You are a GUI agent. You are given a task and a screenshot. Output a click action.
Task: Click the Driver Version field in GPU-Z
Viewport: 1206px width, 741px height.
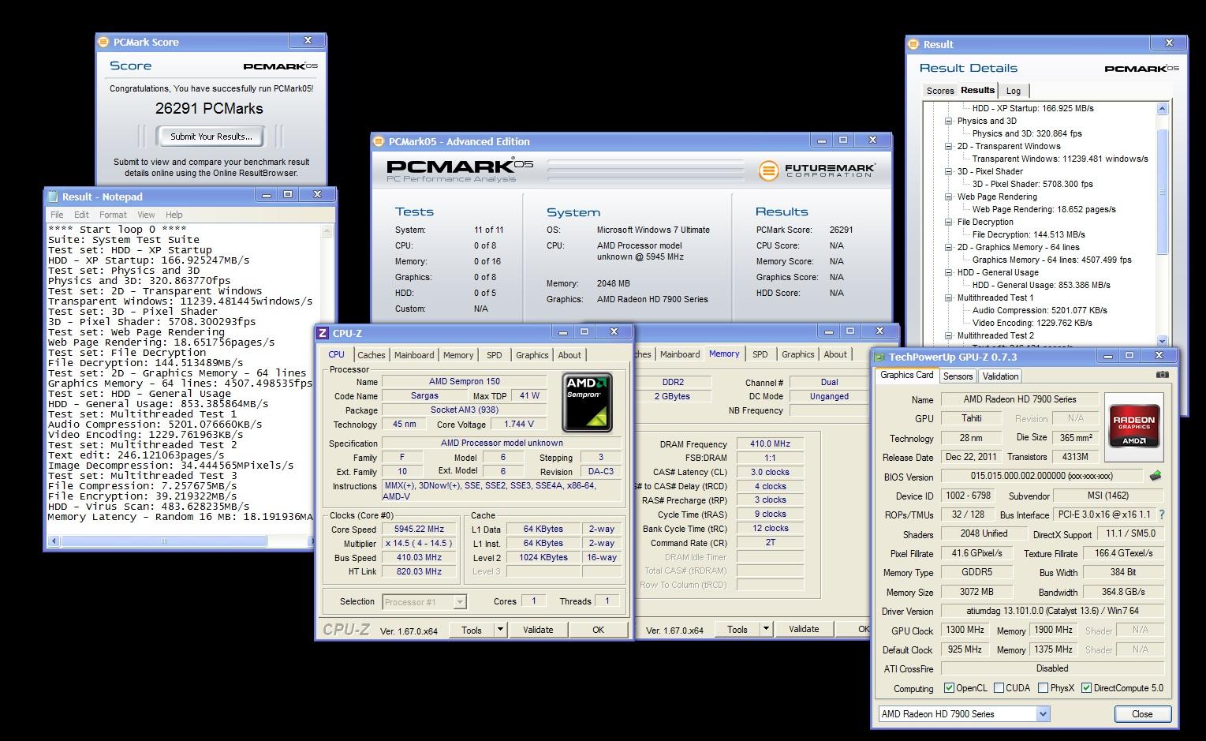point(1051,611)
